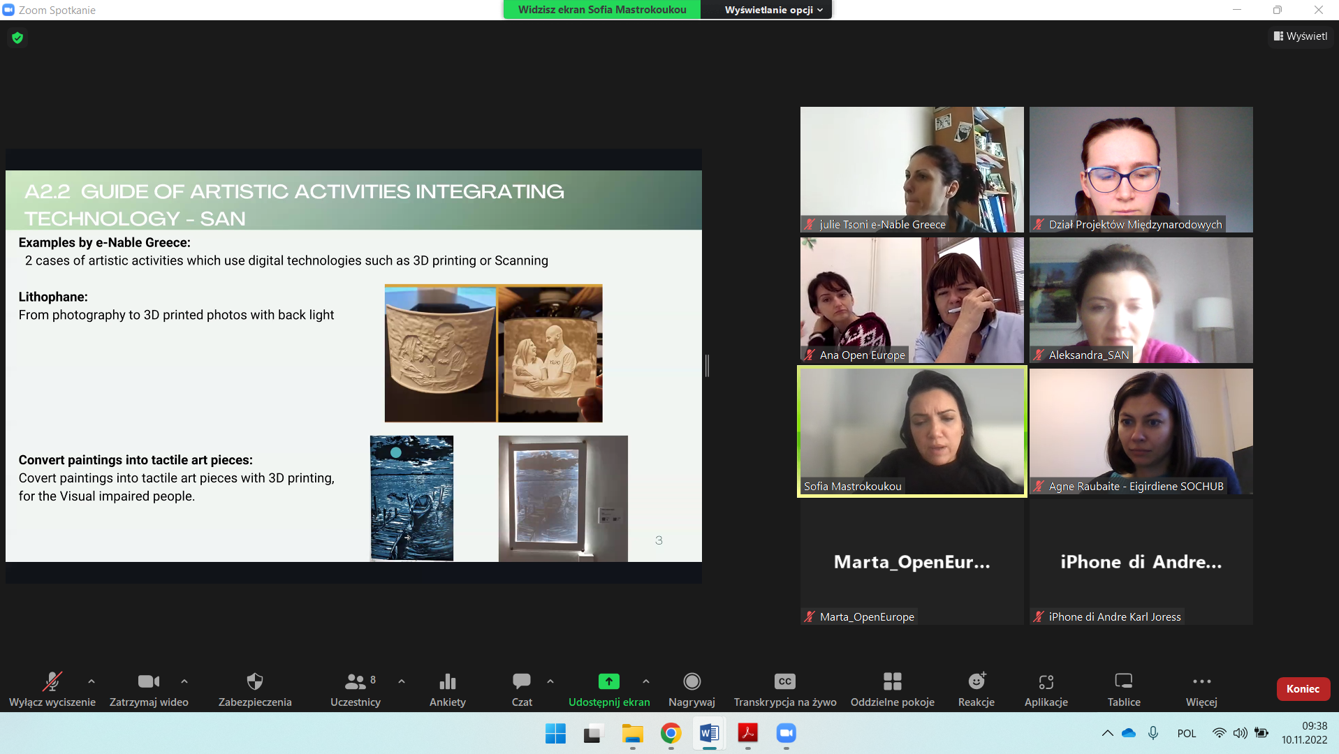Screen dimensions: 1339x754
Task: Click the battery tray icon
Action: [x=1261, y=733]
